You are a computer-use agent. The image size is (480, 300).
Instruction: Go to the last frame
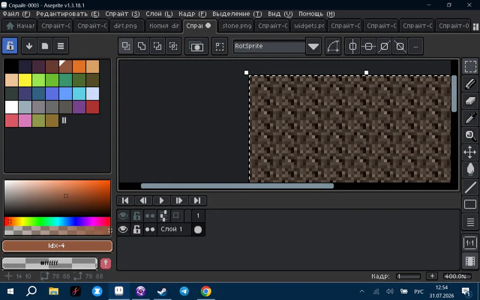tap(197, 200)
